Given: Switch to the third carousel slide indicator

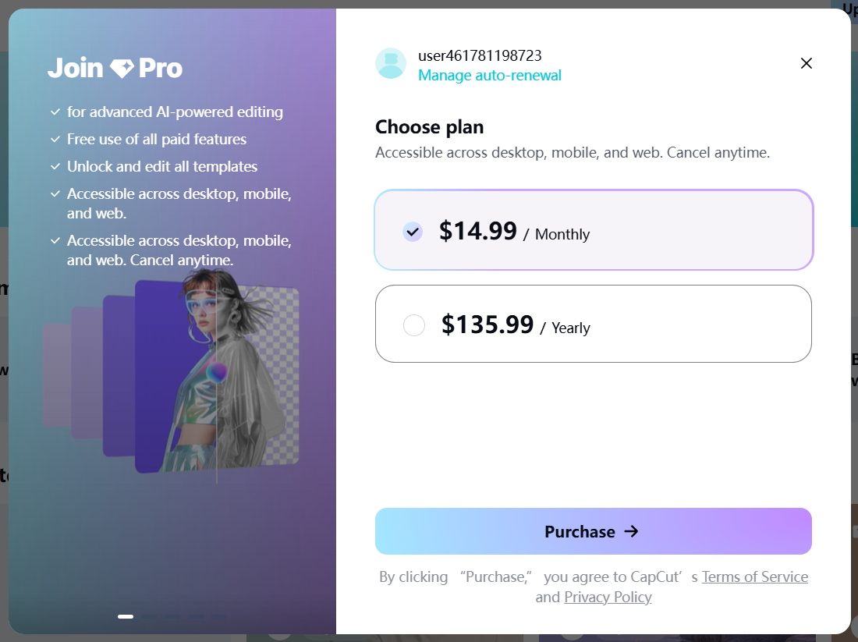Looking at the screenshot, I should pyautogui.click(x=172, y=617).
